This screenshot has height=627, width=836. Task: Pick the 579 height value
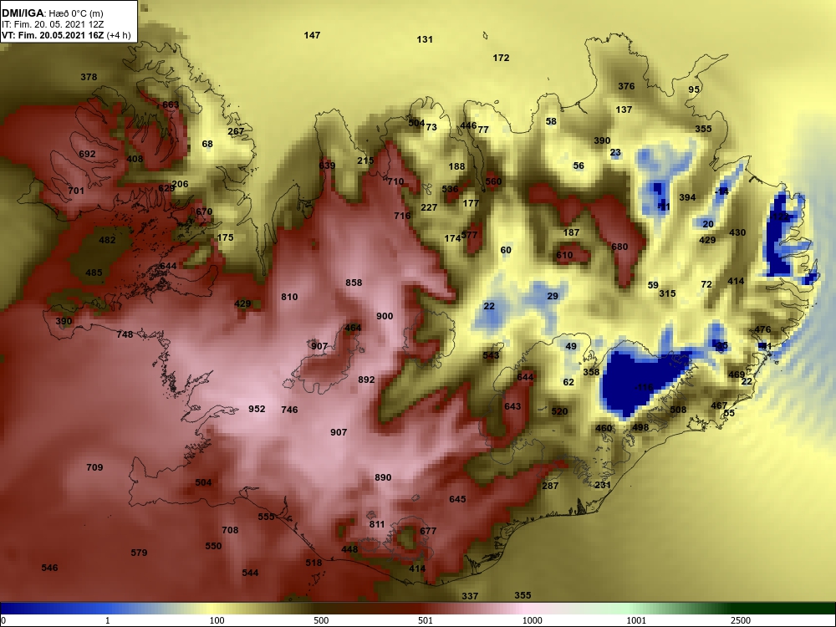pos(139,553)
